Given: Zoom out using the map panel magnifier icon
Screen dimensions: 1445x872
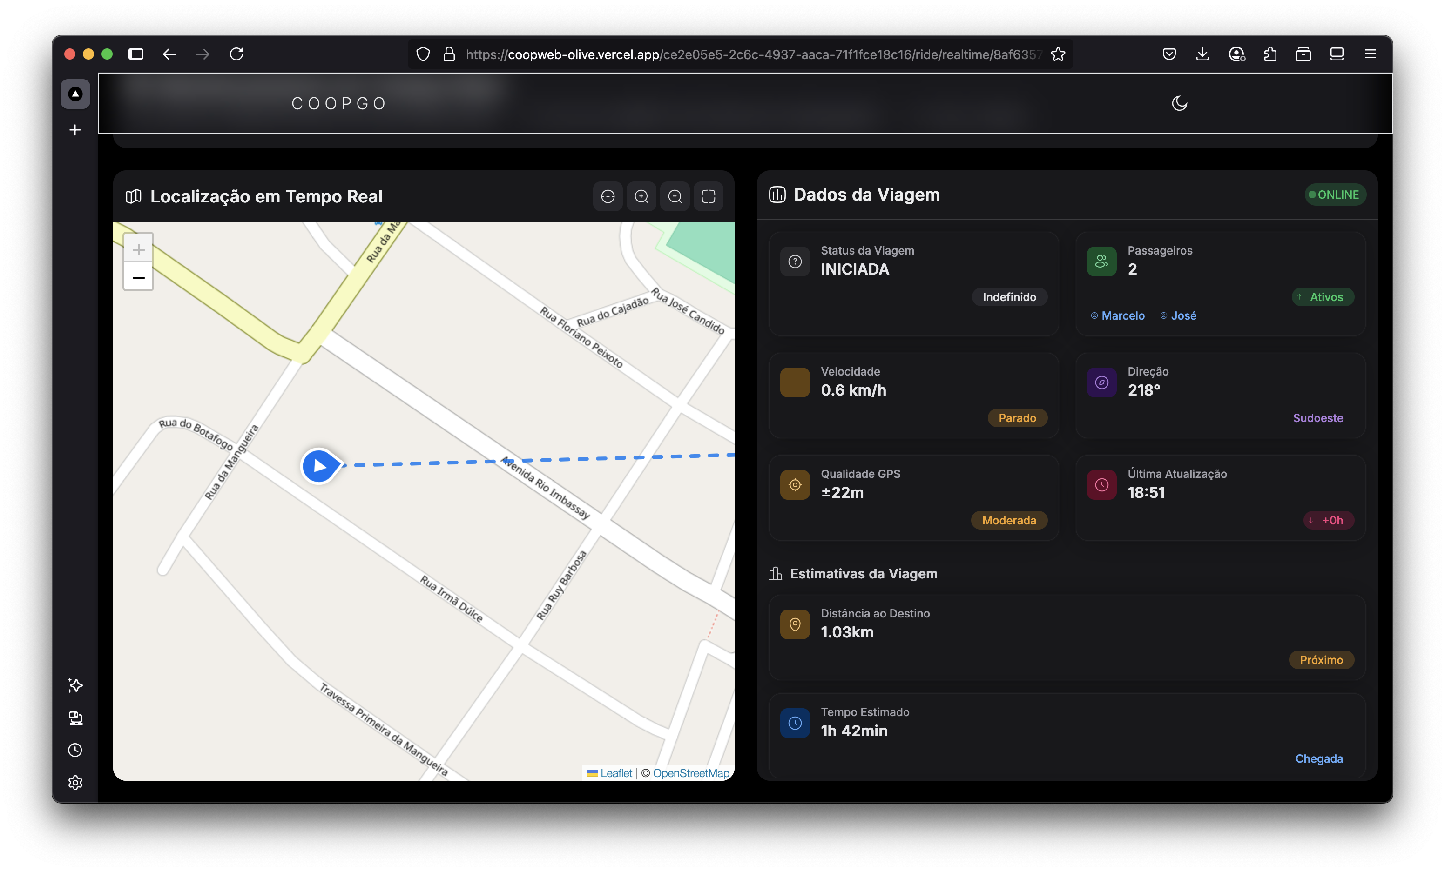Looking at the screenshot, I should (675, 196).
